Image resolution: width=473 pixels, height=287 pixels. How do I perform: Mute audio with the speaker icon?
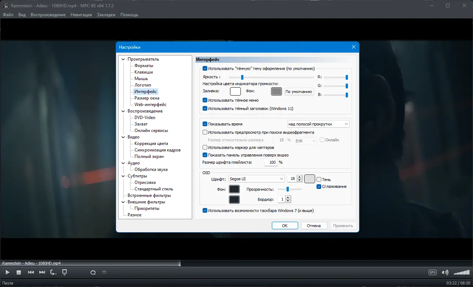pos(445,273)
